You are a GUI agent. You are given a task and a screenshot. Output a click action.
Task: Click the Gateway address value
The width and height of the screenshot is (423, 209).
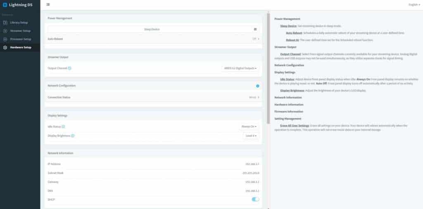[x=252, y=182]
